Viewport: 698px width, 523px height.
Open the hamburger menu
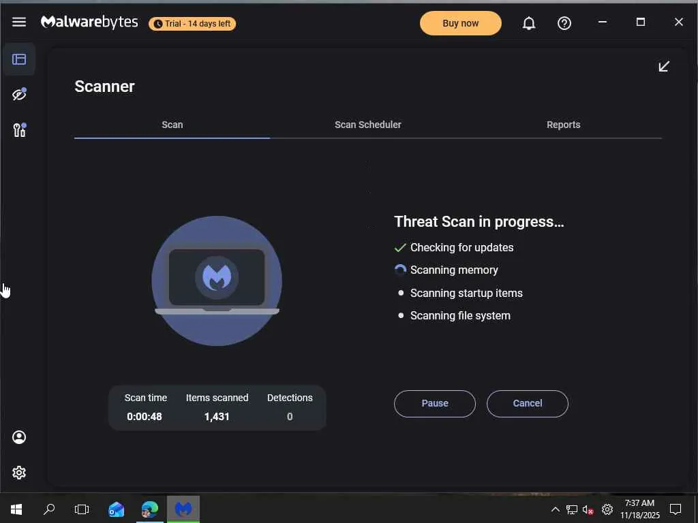[x=18, y=22]
